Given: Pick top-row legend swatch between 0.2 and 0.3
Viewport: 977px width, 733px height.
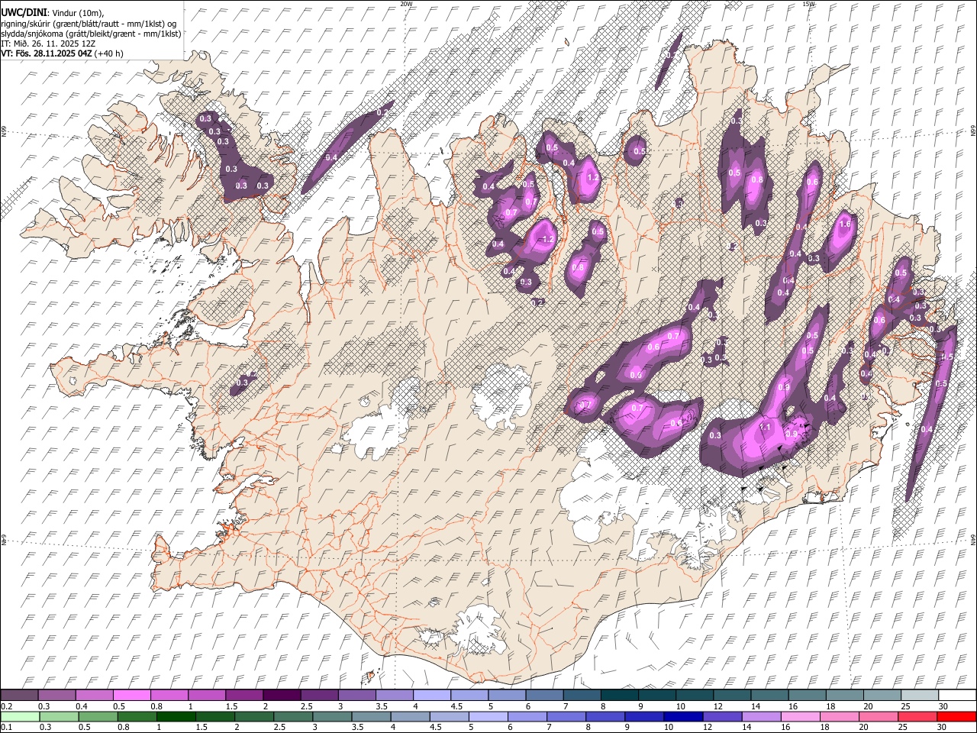Looking at the screenshot, I should pyautogui.click(x=19, y=696).
